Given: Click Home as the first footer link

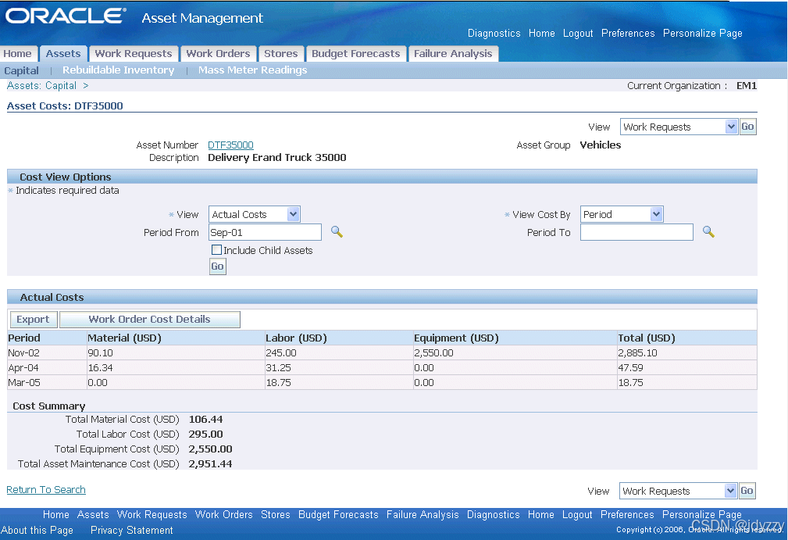Looking at the screenshot, I should (x=55, y=514).
